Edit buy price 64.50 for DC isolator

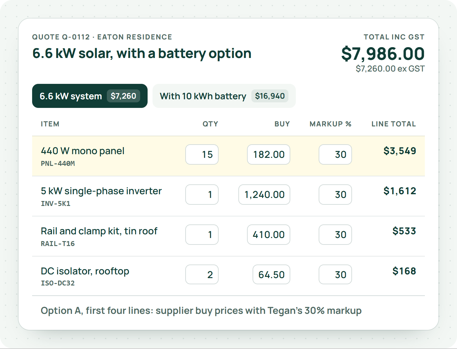[x=271, y=274]
